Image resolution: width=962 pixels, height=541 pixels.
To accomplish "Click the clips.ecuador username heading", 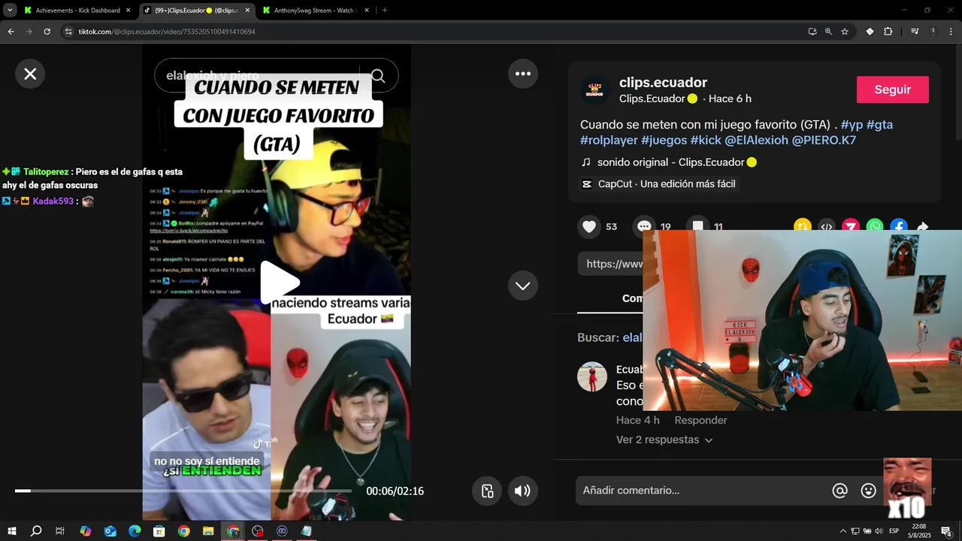I will point(663,83).
